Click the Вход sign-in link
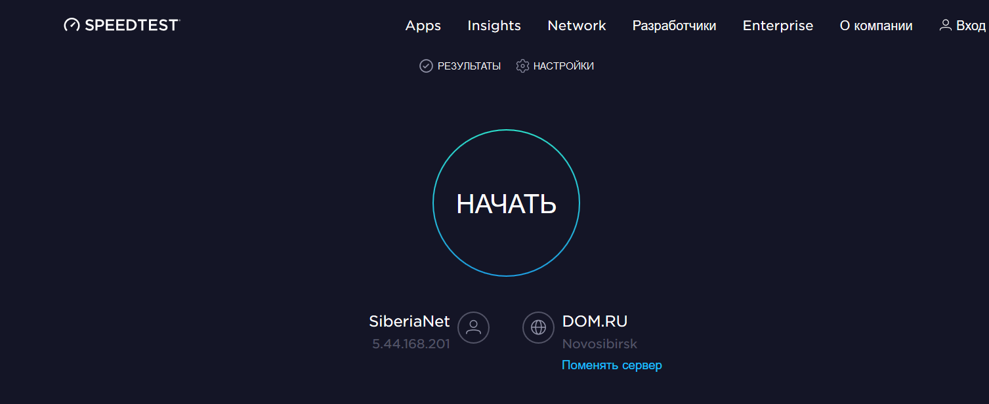This screenshot has width=989, height=404. (x=971, y=26)
